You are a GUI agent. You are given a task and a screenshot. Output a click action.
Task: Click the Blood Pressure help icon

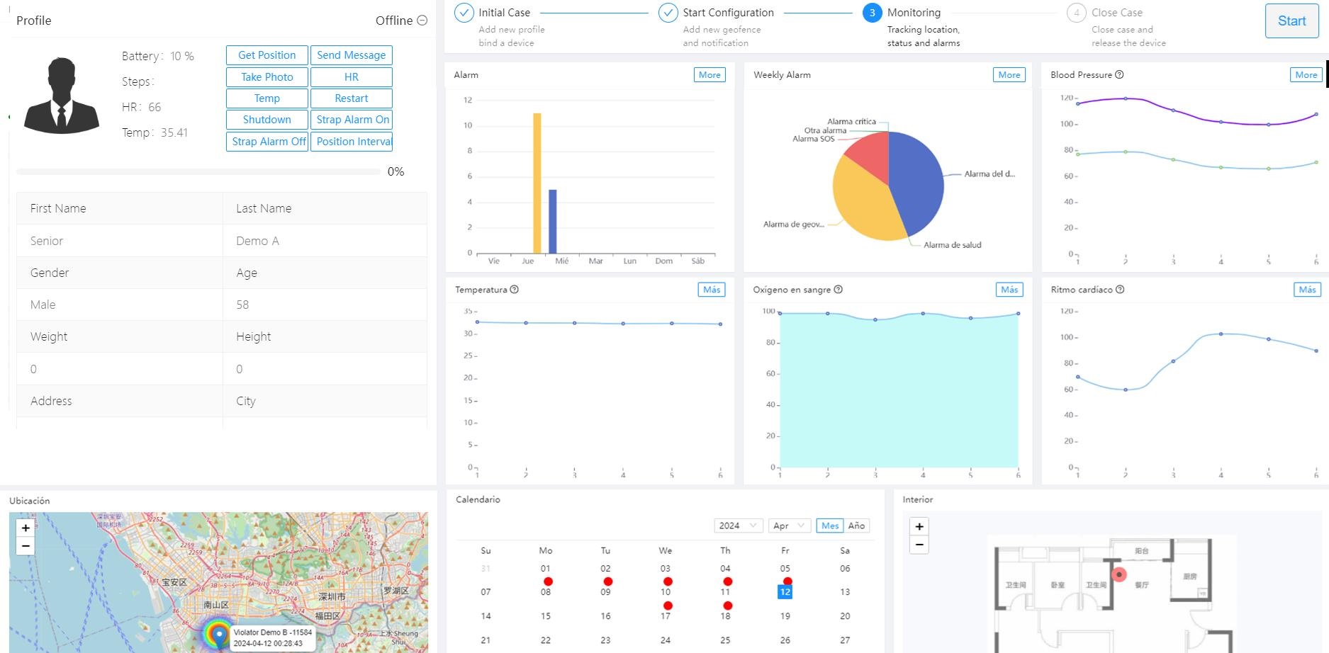pos(1119,75)
